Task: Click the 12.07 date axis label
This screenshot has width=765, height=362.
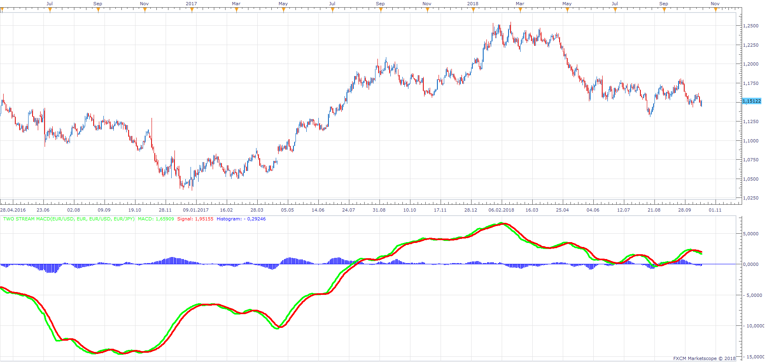Action: 623,210
